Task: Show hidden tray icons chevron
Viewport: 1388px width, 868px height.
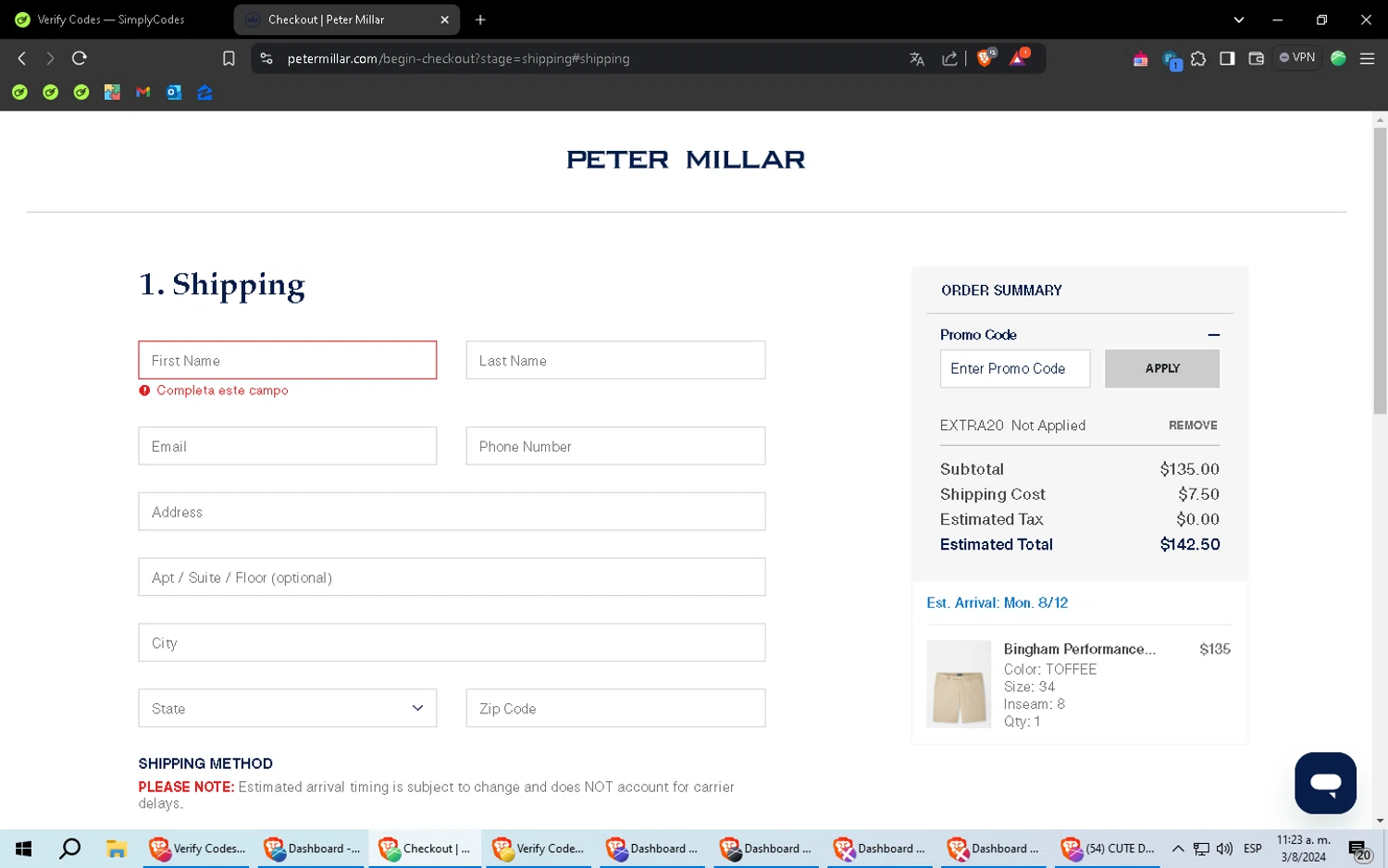Action: pos(1178,849)
